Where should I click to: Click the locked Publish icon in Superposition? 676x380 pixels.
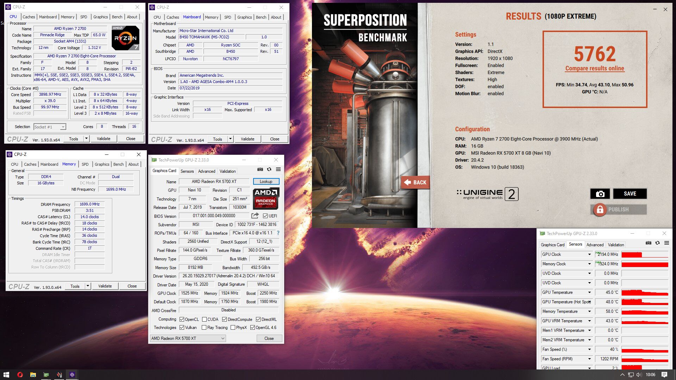click(600, 210)
